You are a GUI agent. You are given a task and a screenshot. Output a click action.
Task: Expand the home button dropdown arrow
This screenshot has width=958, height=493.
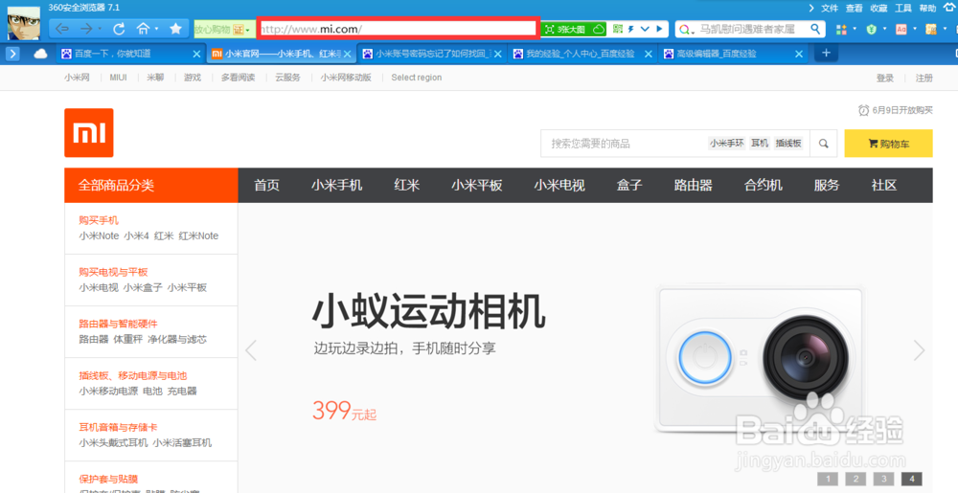pyautogui.click(x=156, y=29)
